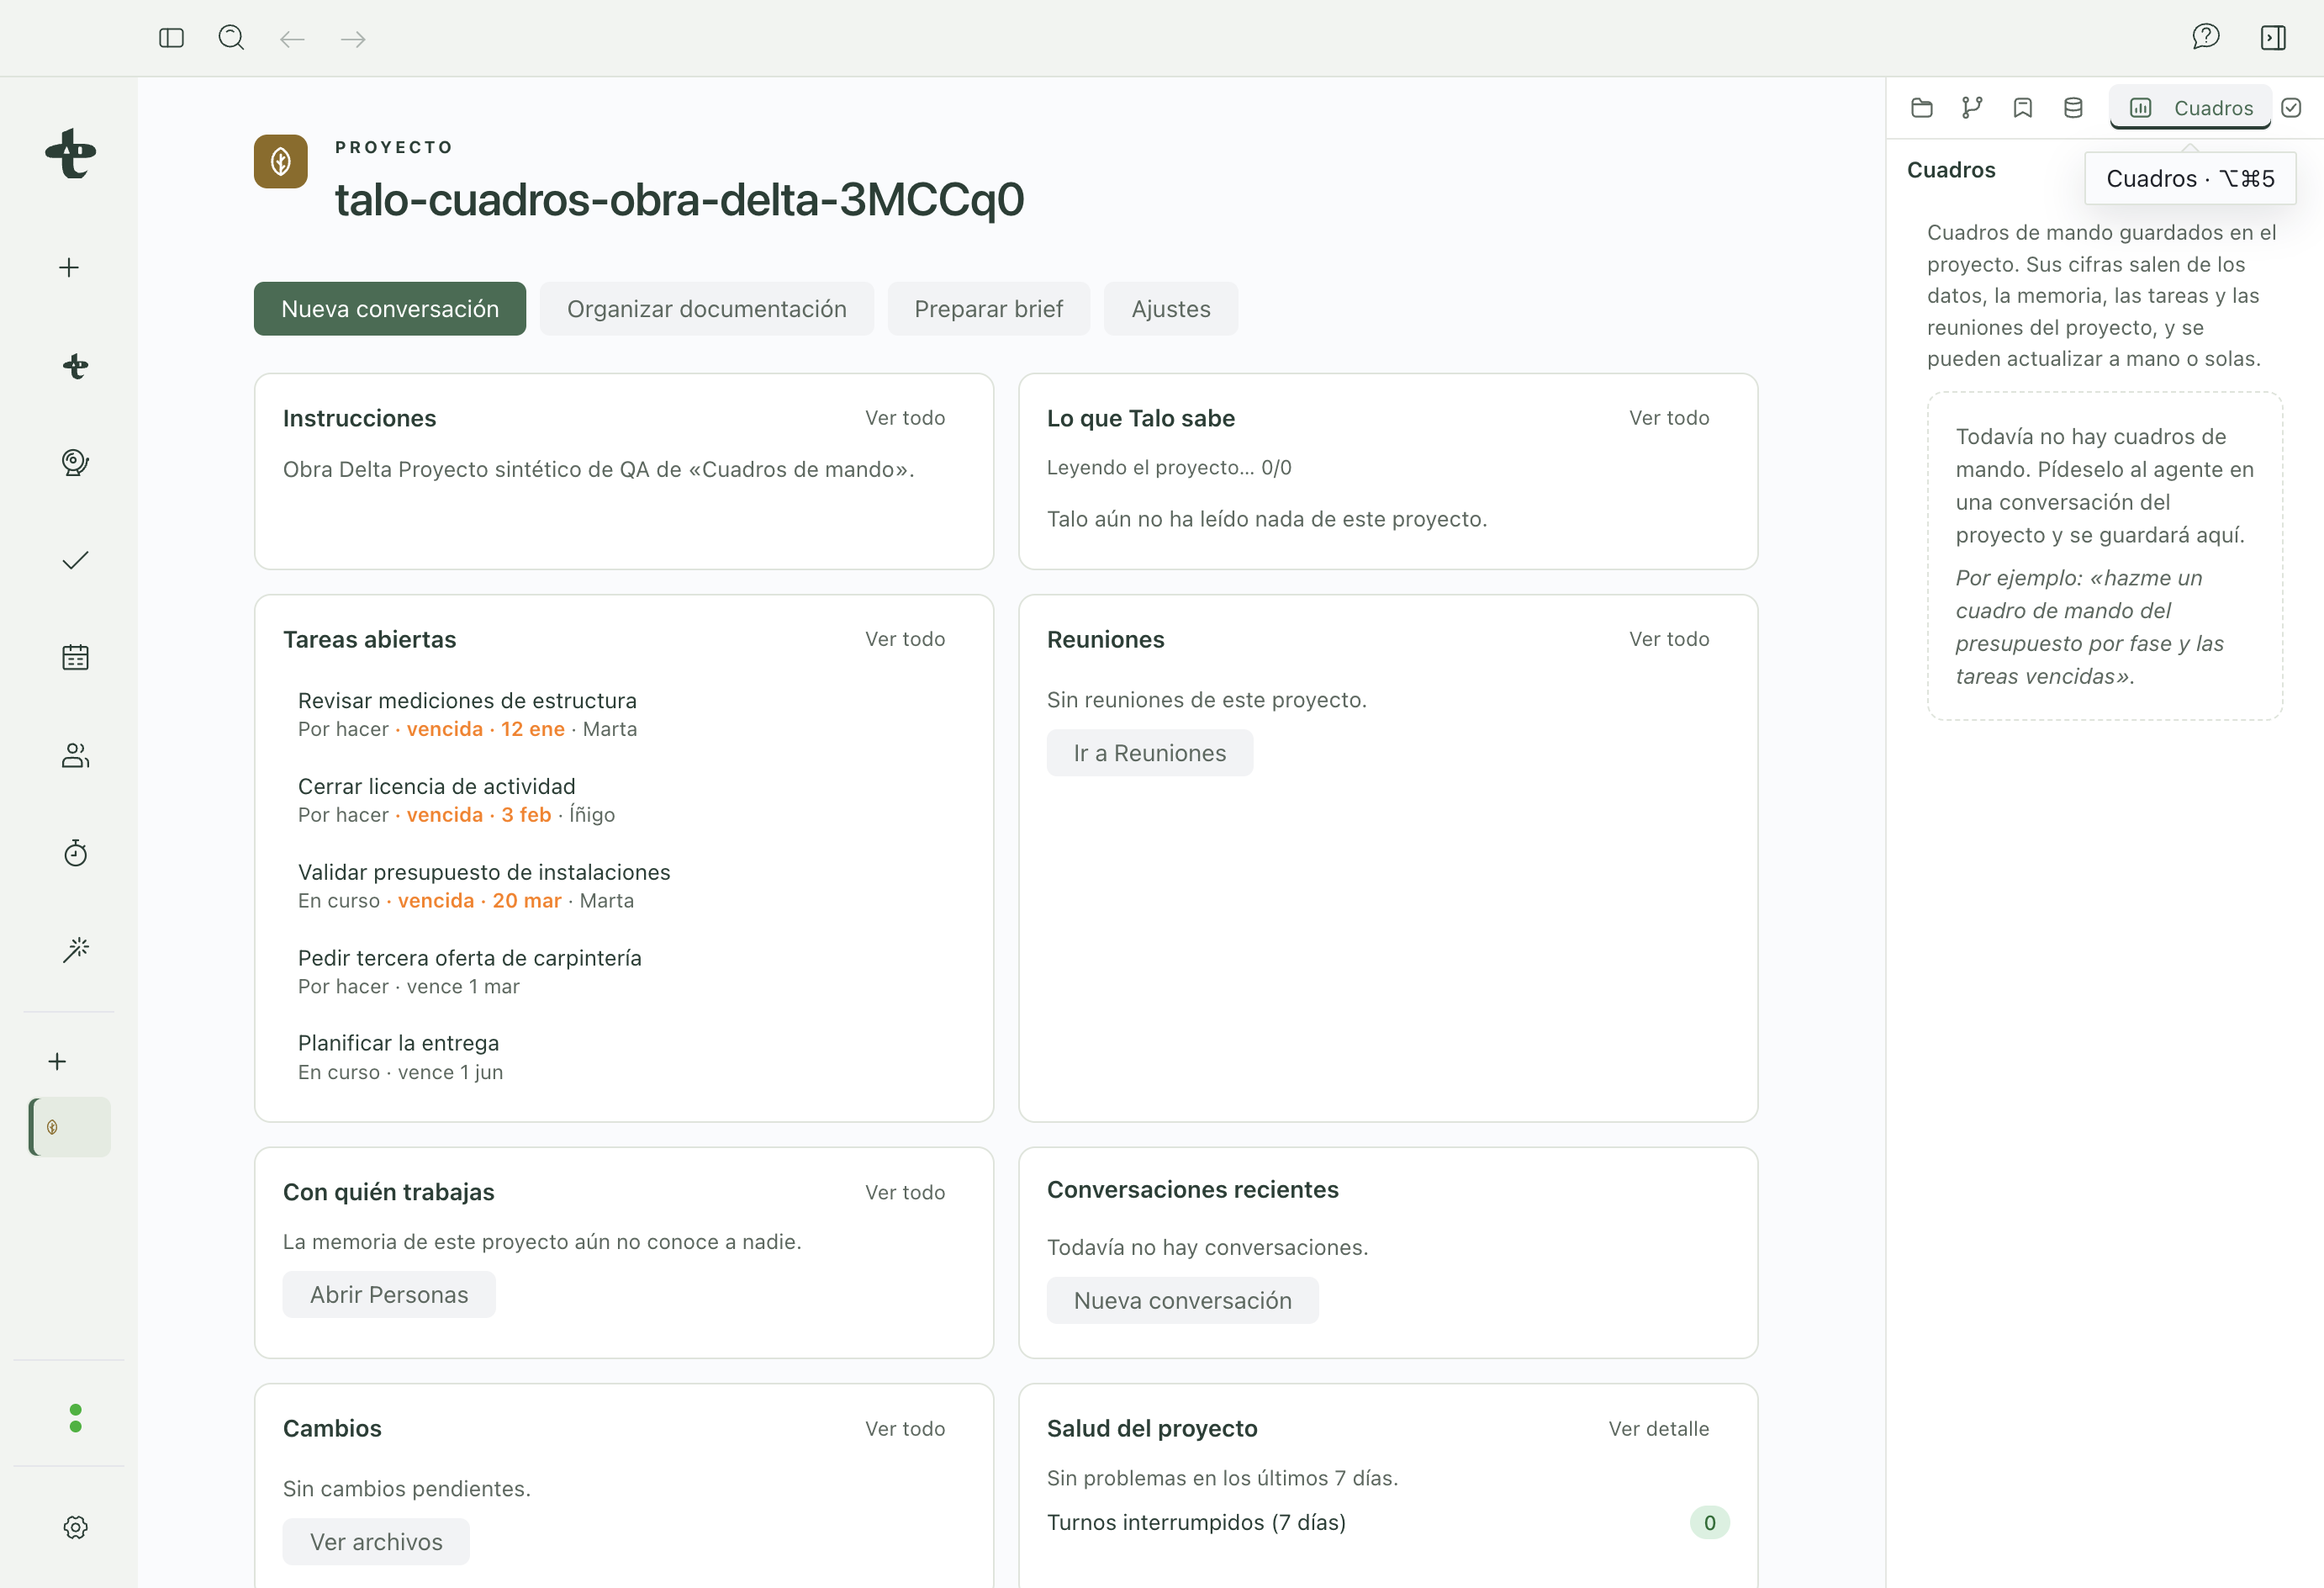Click the green status dots indicator
The image size is (2324, 1588).
75,1418
